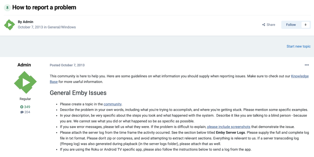Click the follower count badge showing 0
The width and height of the screenshot is (314, 157).
pyautogui.click(x=305, y=25)
